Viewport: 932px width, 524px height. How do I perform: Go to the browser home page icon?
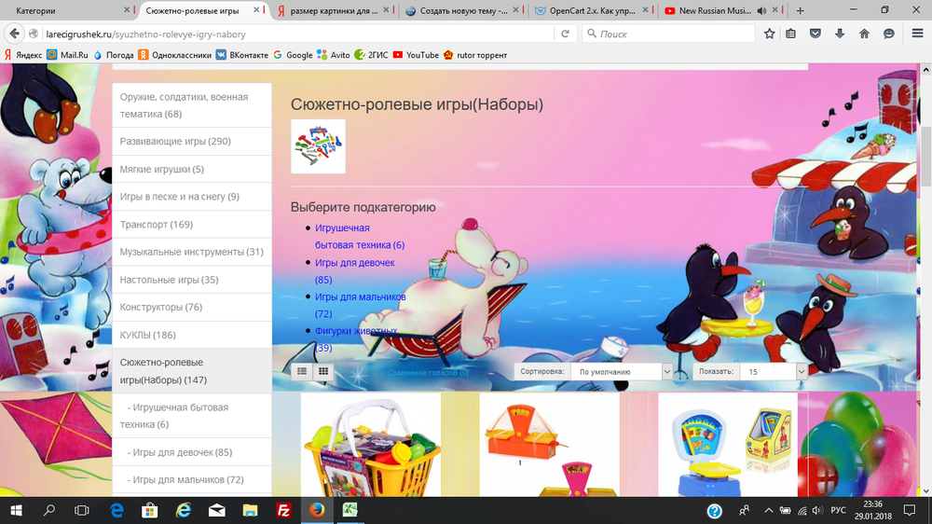click(864, 34)
